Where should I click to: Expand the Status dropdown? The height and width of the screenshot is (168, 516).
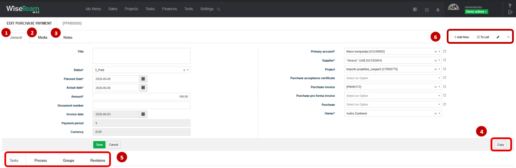[x=188, y=70]
